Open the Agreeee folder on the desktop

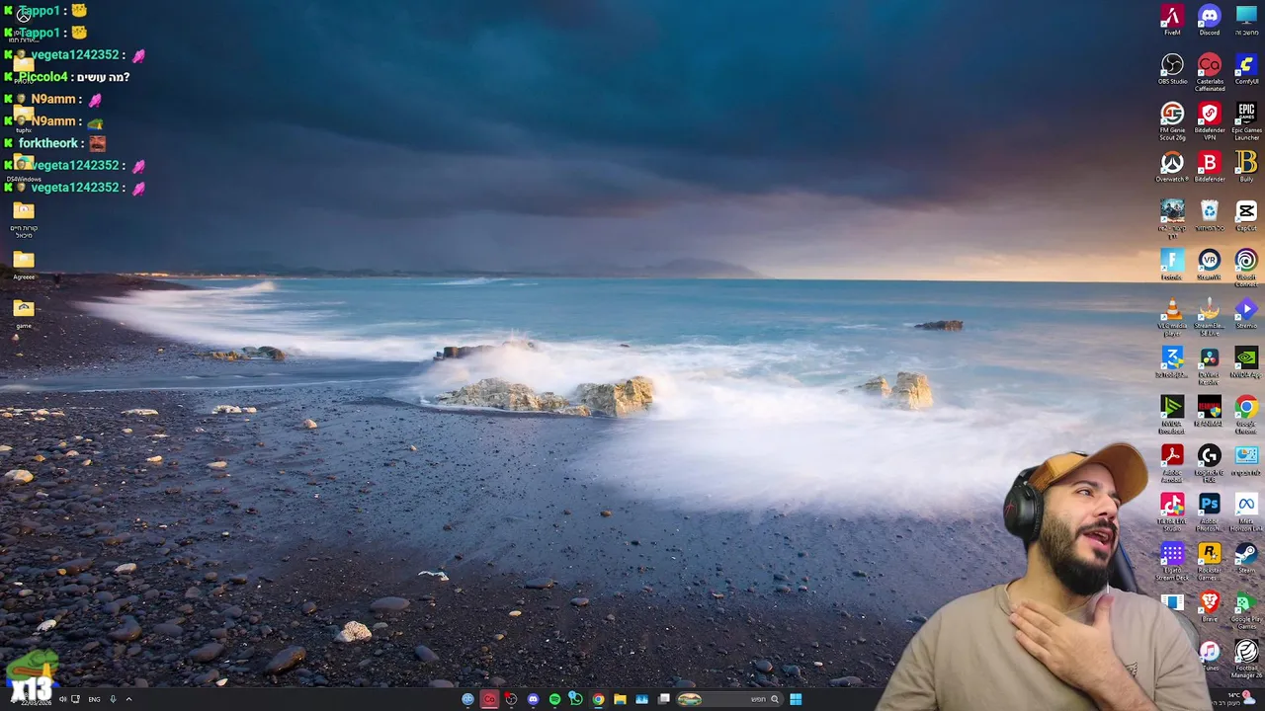point(24,265)
